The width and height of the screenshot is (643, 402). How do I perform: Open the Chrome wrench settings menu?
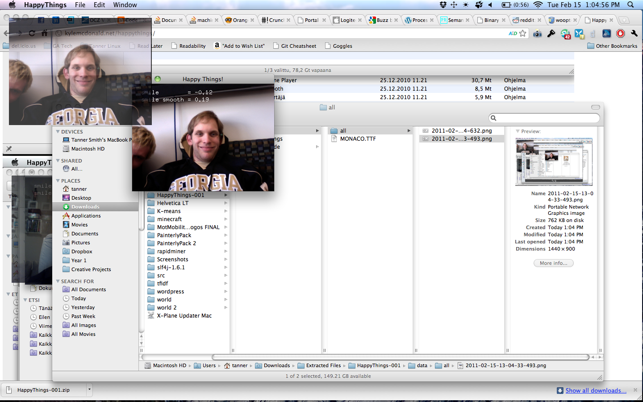coord(634,33)
